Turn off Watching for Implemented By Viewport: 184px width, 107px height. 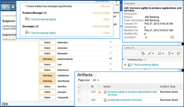click(47, 59)
